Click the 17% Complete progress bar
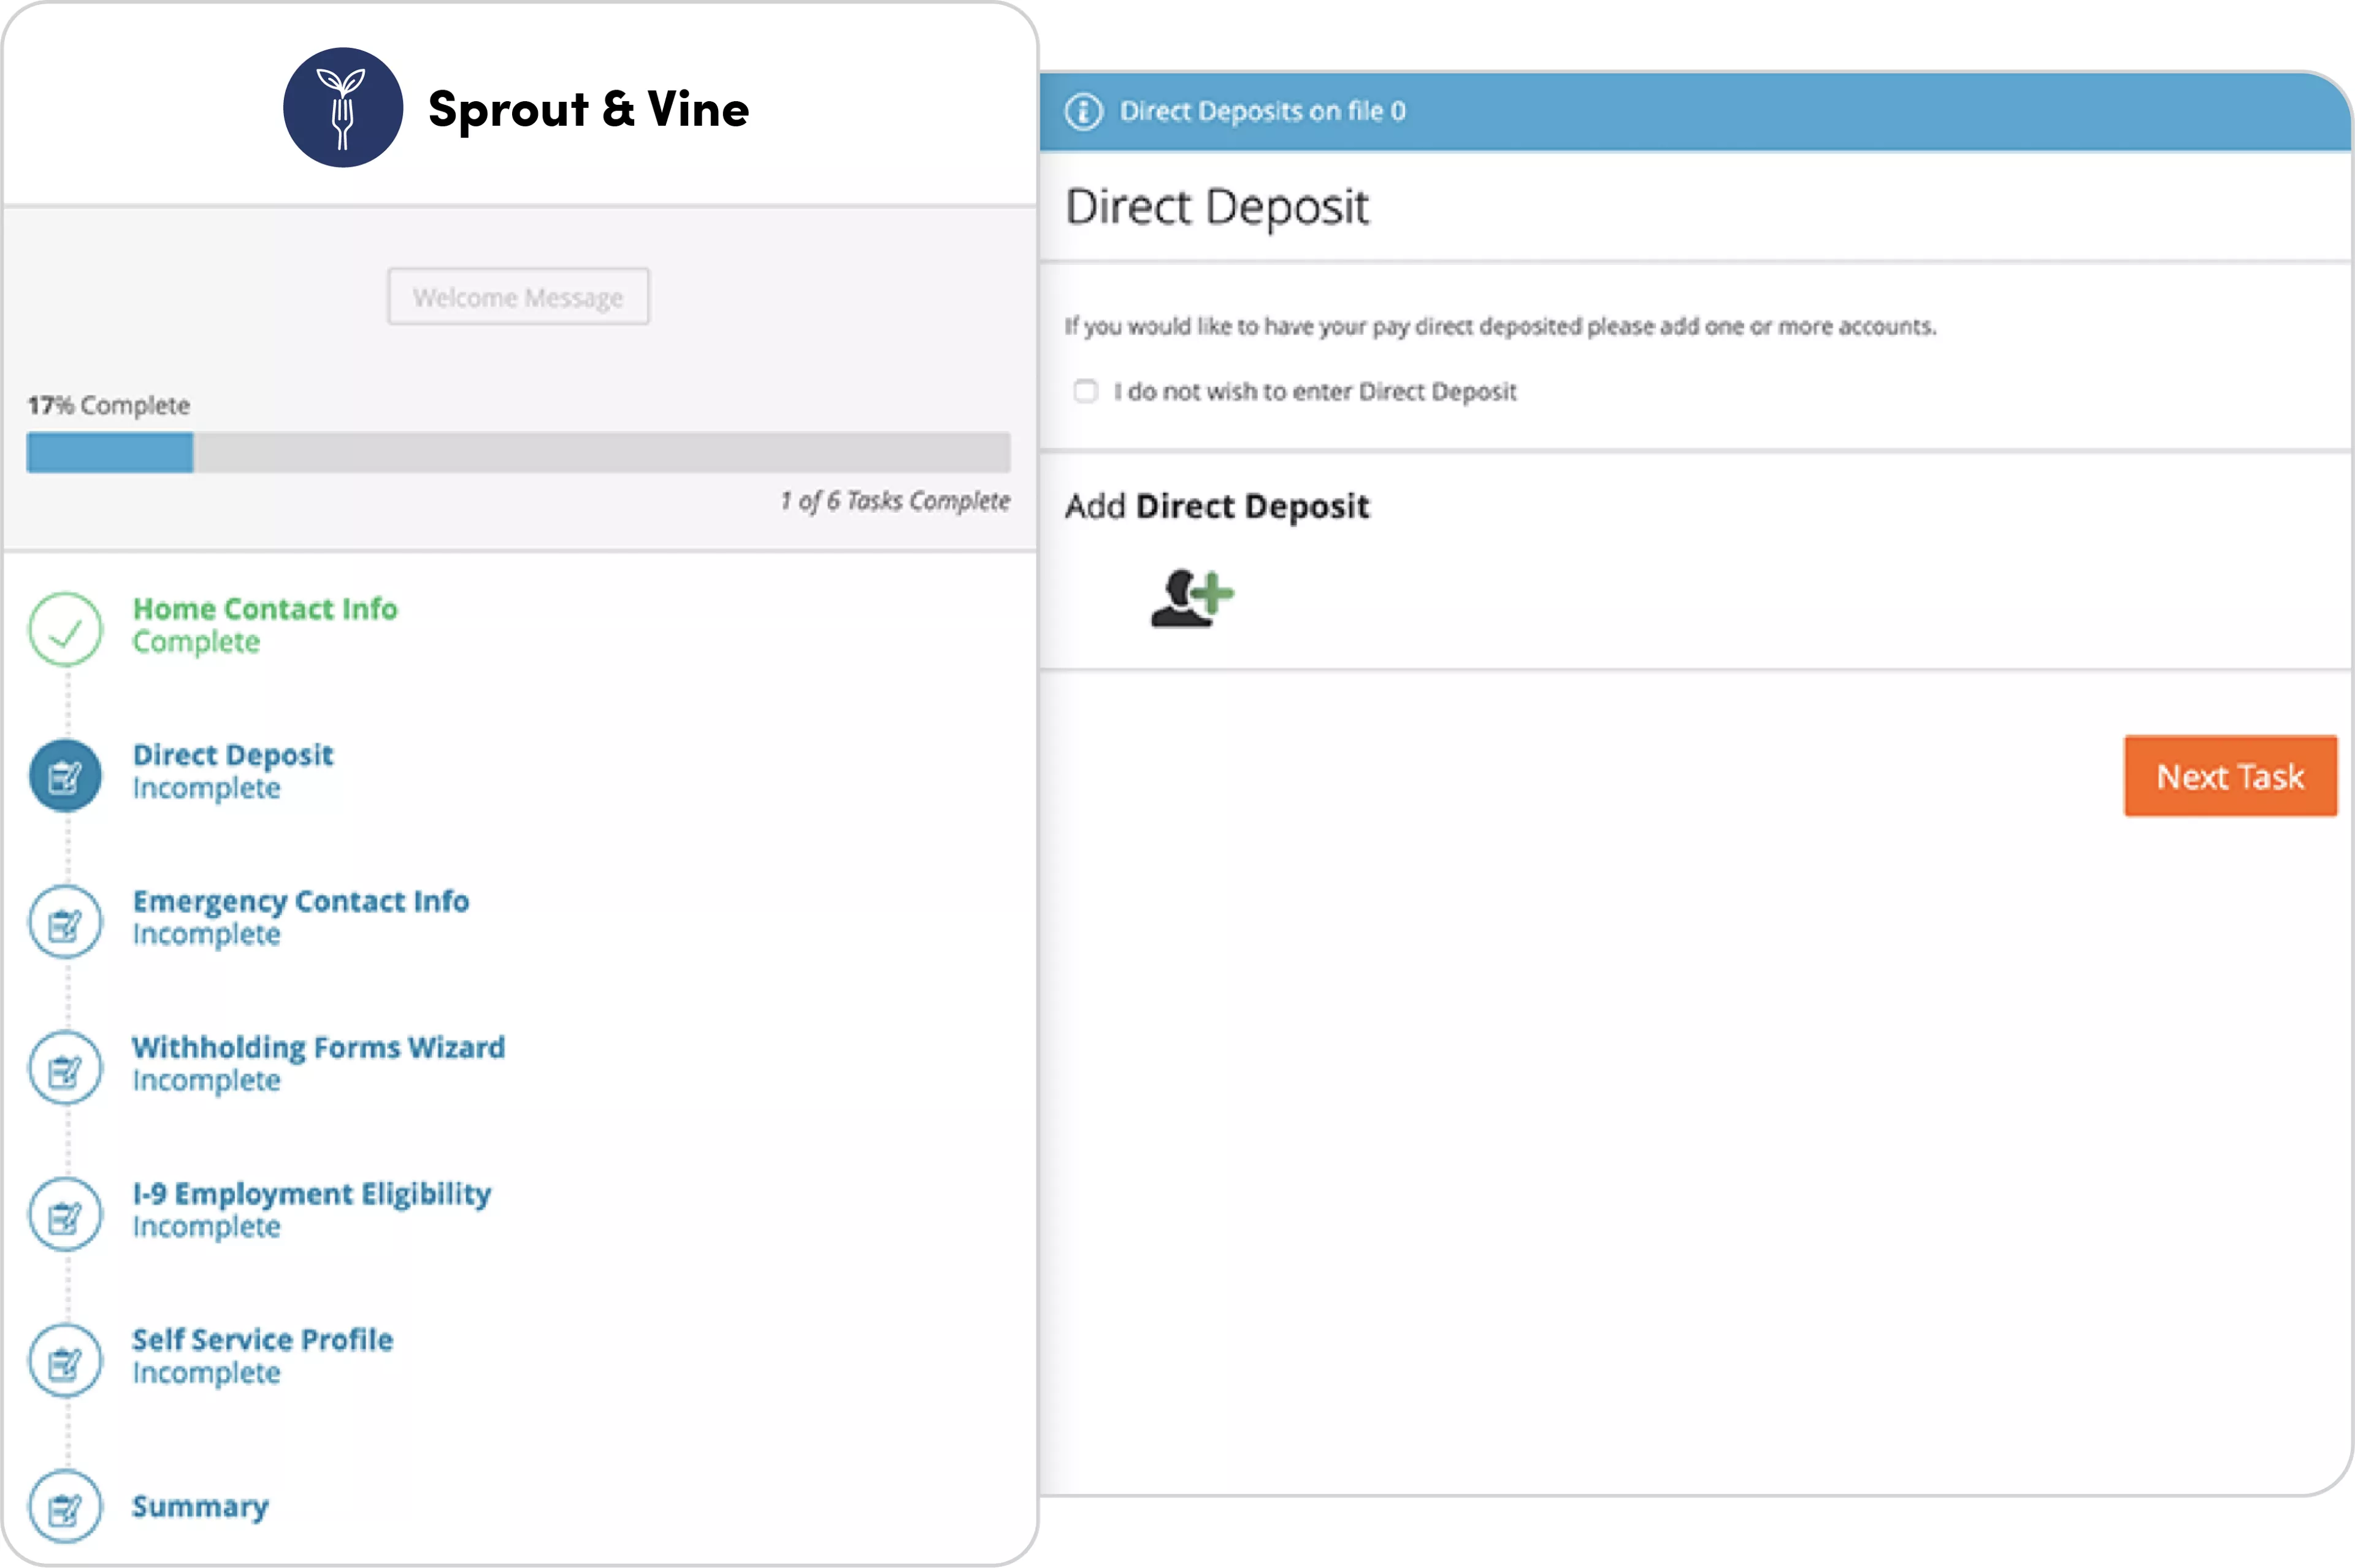Screen dimensions: 2355x1568 pos(518,453)
